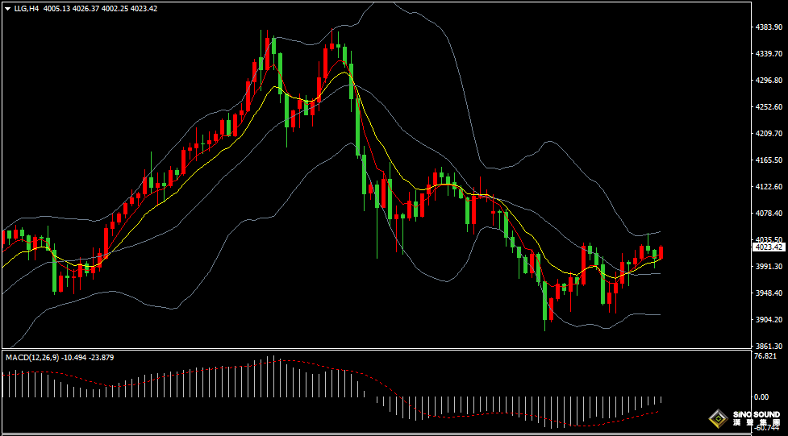The height and width of the screenshot is (436, 788).
Task: Click the 76.821 MACD scale value
Action: 765,356
